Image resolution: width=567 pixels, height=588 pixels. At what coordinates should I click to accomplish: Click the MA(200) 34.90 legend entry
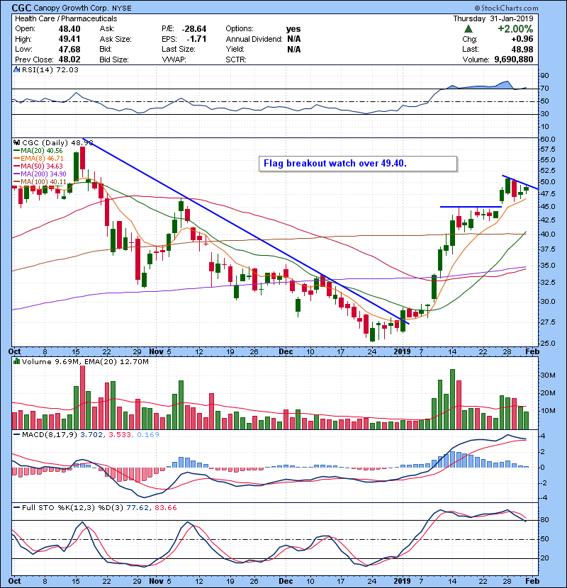coord(40,174)
